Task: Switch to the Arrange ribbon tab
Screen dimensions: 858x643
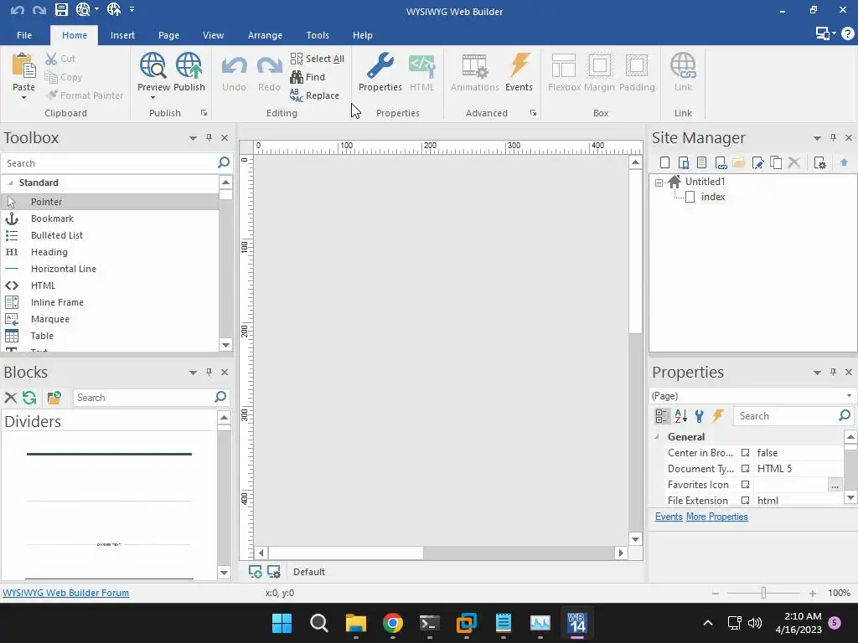Action: (x=265, y=35)
